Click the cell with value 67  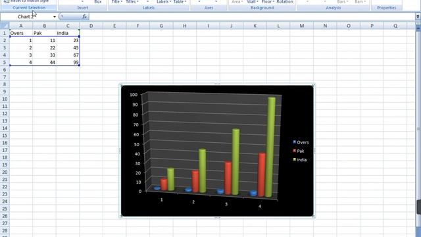(x=68, y=55)
